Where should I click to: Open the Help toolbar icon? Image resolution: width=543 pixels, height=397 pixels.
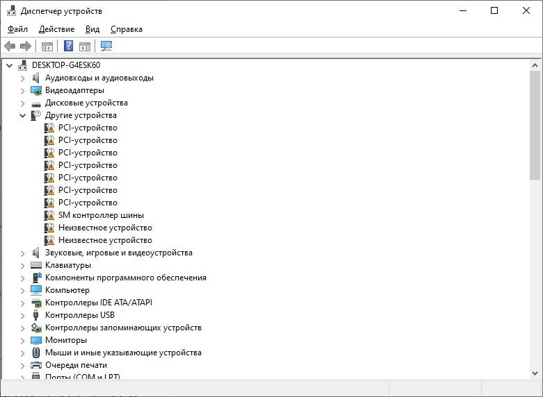pyautogui.click(x=69, y=46)
